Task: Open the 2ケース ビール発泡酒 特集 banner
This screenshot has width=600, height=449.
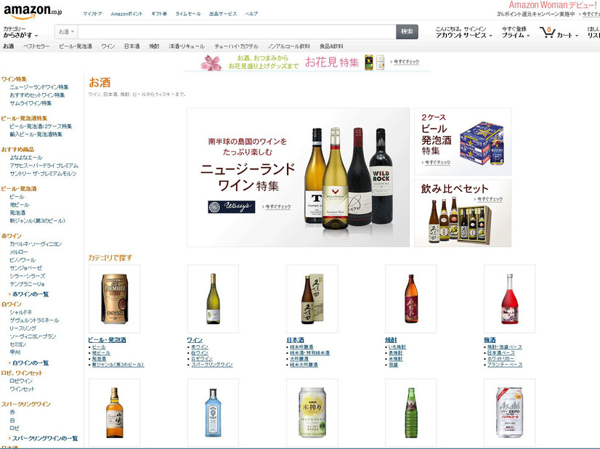Action: tap(463, 142)
